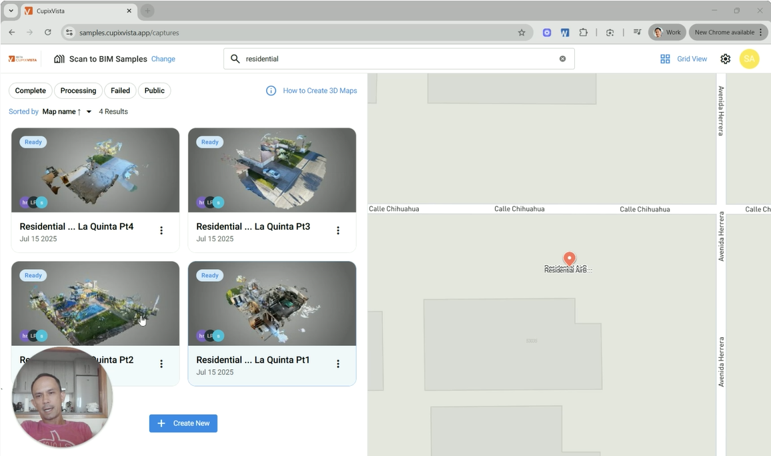Viewport: 771px width, 456px height.
Task: Switch to Grid View
Action: click(x=684, y=59)
